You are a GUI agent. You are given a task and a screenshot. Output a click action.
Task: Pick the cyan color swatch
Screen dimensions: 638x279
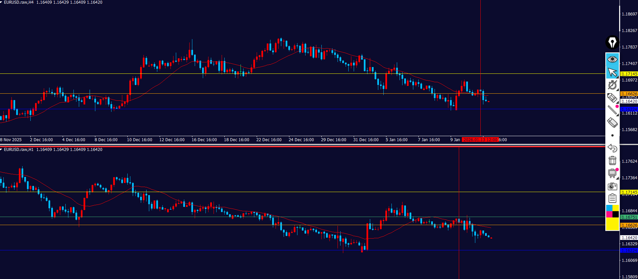pos(609,208)
